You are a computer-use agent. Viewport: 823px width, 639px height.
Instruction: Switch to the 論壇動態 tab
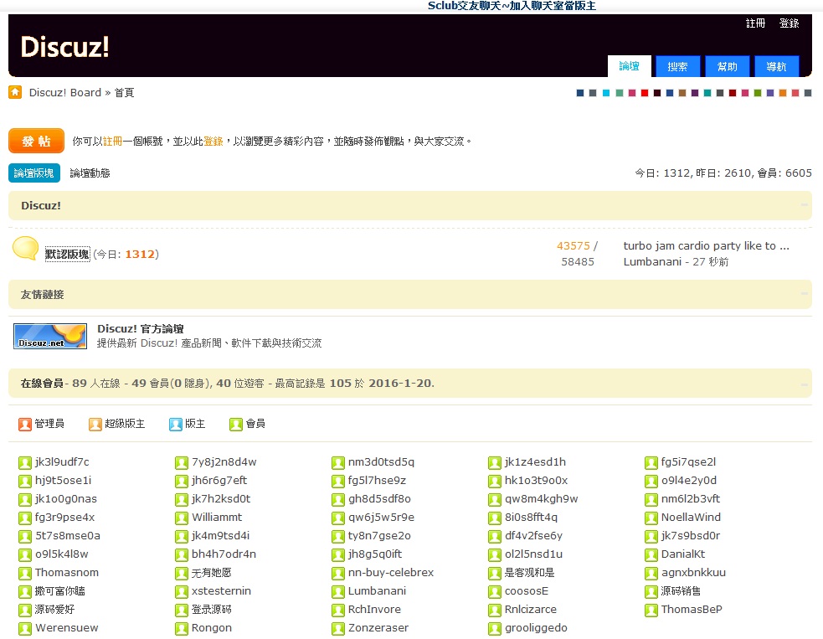[x=90, y=173]
